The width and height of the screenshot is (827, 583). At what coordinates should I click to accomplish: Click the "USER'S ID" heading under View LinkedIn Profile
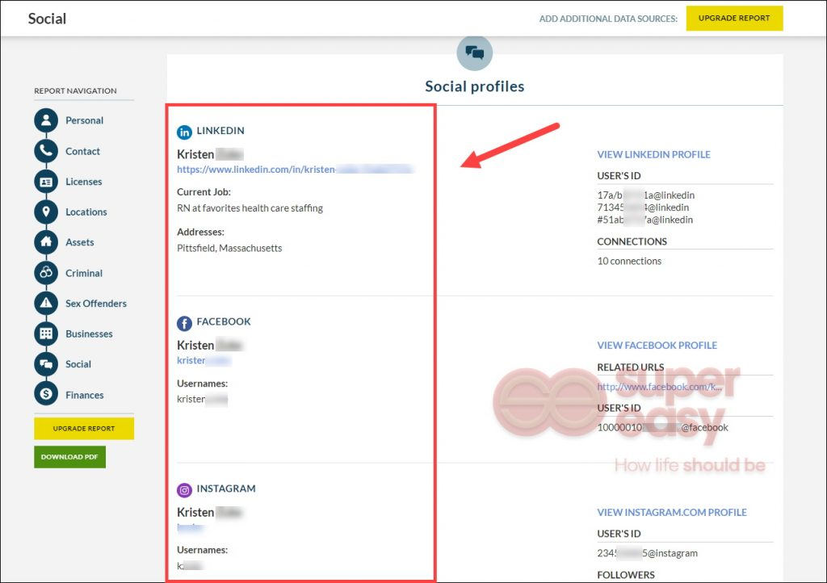(x=619, y=175)
